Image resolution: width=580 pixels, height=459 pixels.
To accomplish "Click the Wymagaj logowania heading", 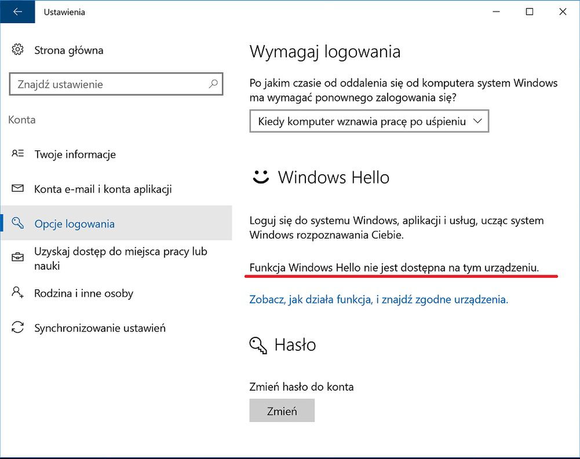I will pos(325,52).
